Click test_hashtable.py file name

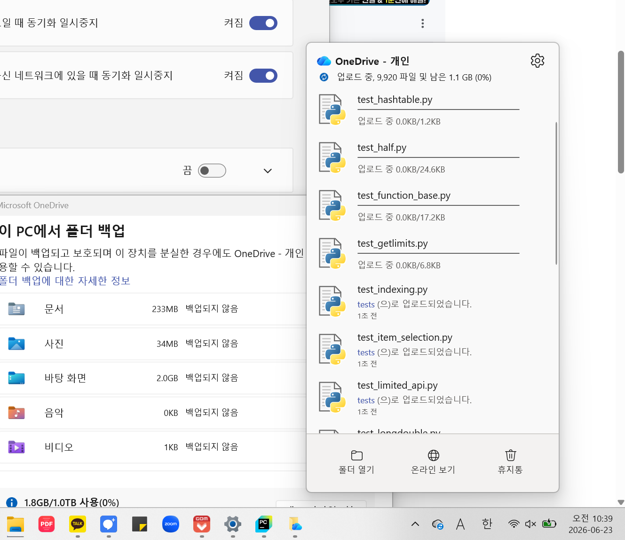click(x=395, y=100)
